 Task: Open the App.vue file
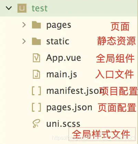64,58
